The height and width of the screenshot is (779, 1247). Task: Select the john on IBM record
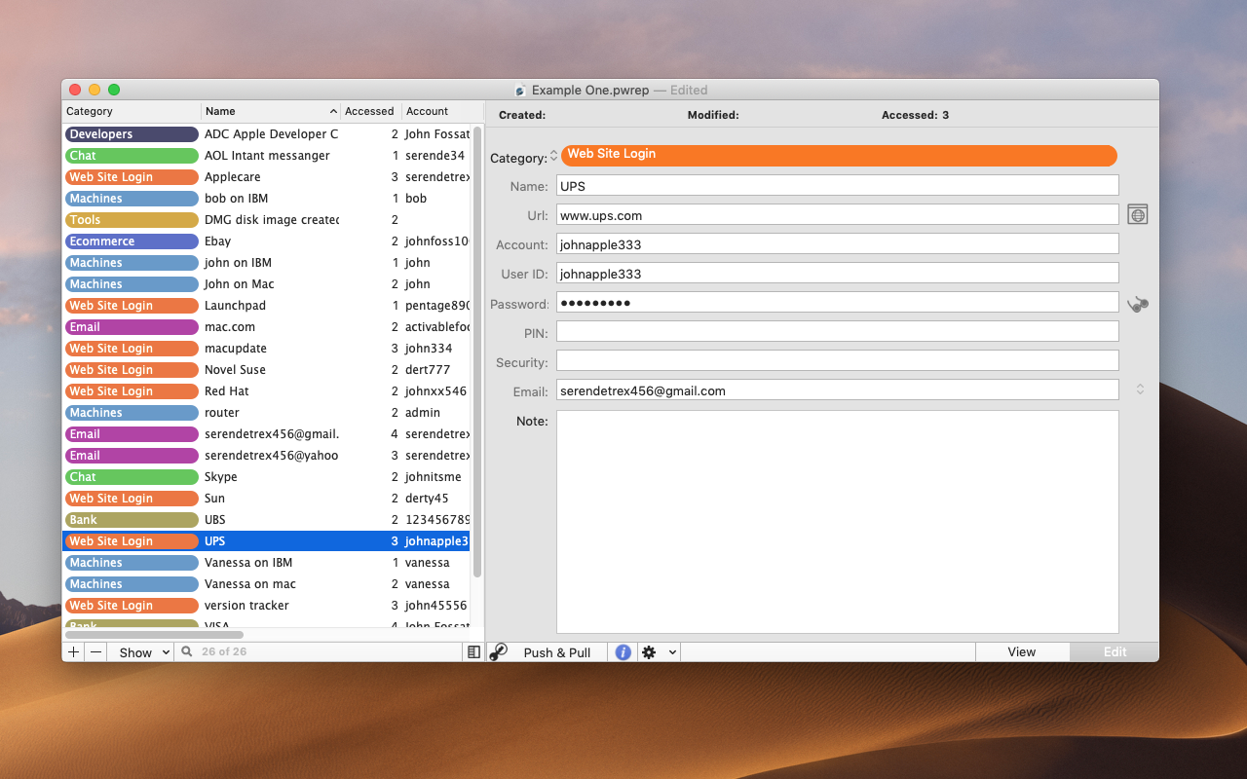(x=267, y=263)
